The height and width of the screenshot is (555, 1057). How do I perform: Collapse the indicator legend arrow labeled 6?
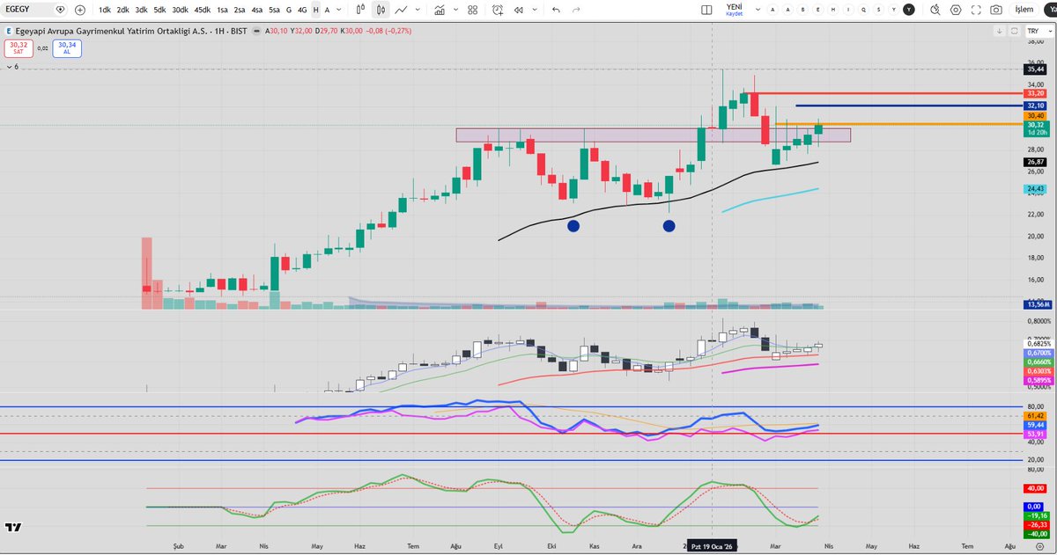pos(11,67)
